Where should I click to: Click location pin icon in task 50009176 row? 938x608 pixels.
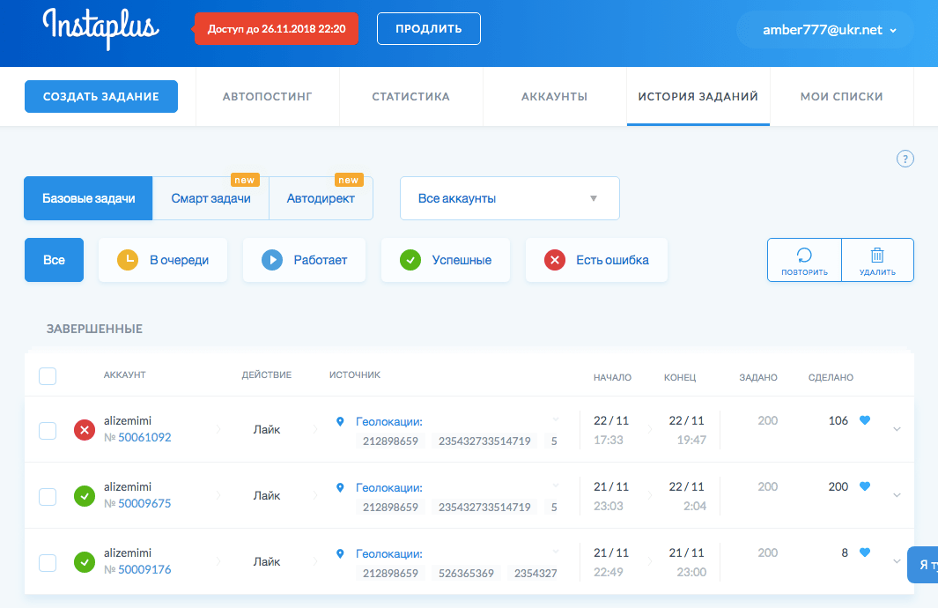[340, 554]
